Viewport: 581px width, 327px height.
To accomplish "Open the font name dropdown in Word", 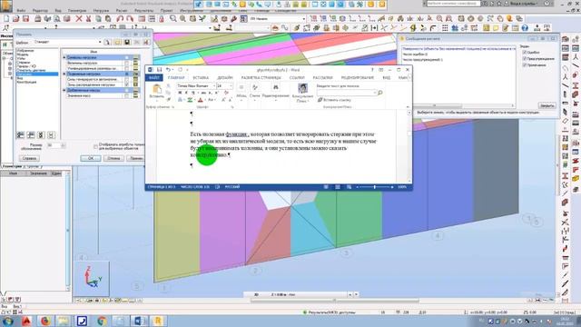I will pyautogui.click(x=214, y=86).
